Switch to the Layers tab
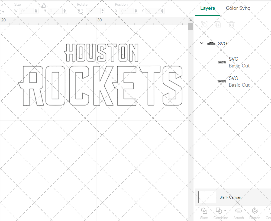The height and width of the screenshot is (221, 271). tap(208, 8)
